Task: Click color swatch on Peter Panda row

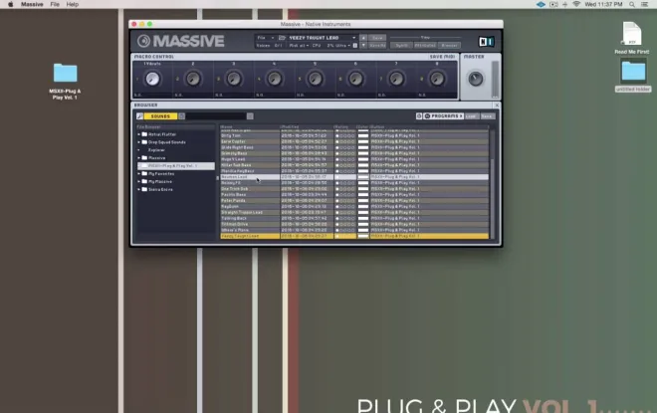Action: [x=363, y=201]
